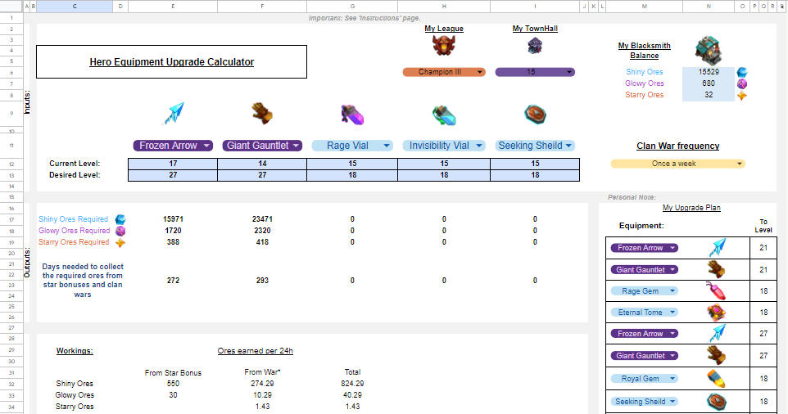This screenshot has width=788, height=414.
Task: Click the Workings label
Action: coord(75,351)
